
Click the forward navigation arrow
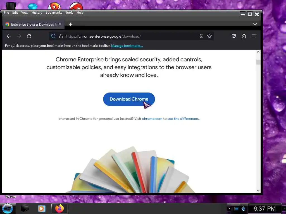(x=19, y=36)
